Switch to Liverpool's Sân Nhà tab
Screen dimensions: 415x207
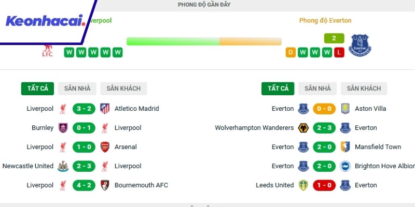[77, 88]
